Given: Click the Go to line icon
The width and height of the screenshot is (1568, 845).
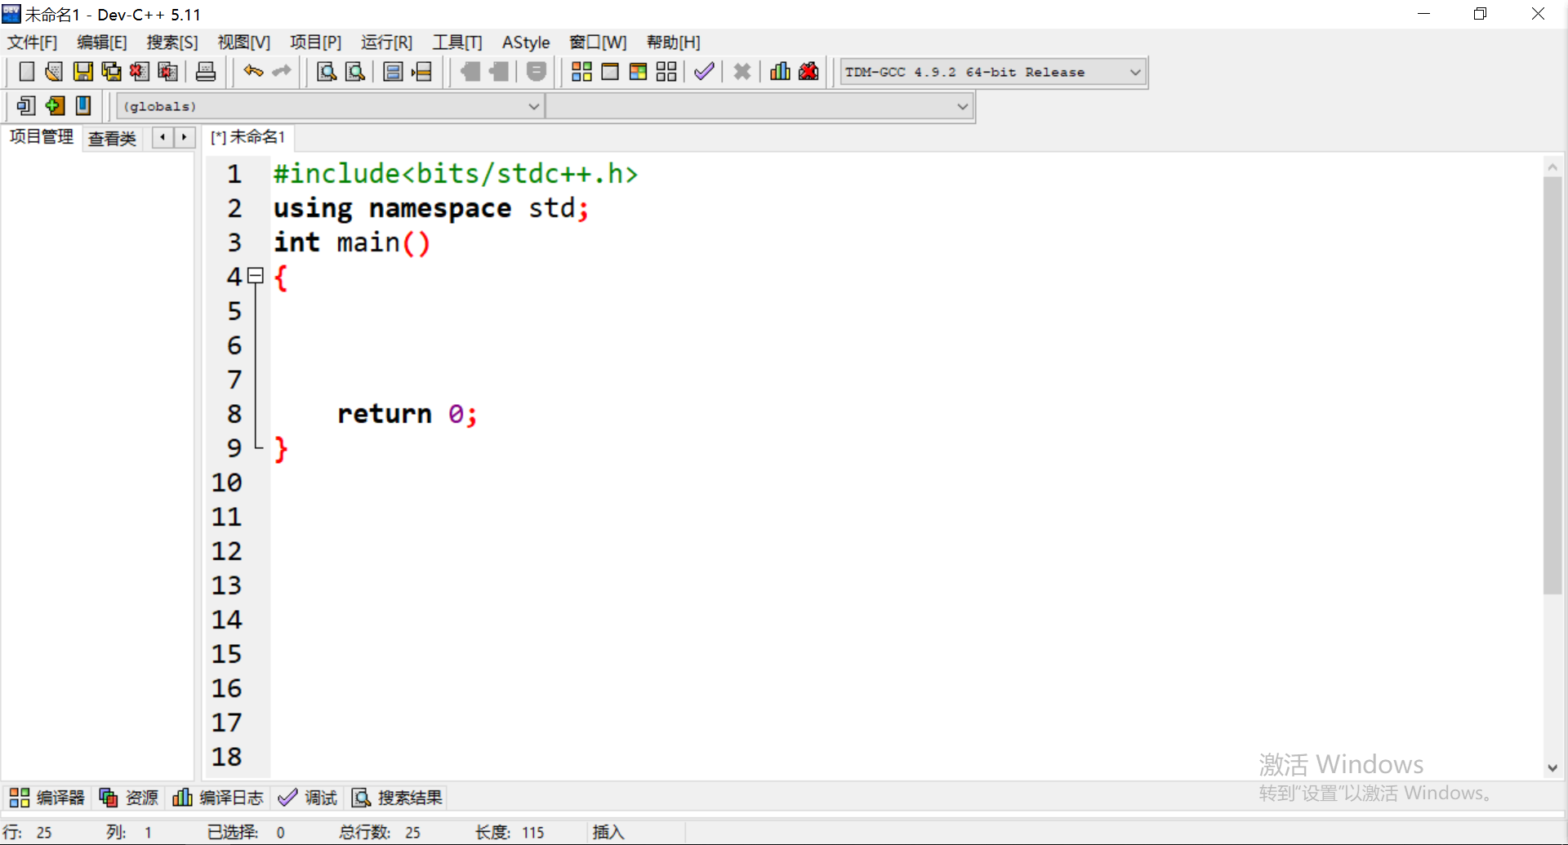Looking at the screenshot, I should [x=421, y=72].
